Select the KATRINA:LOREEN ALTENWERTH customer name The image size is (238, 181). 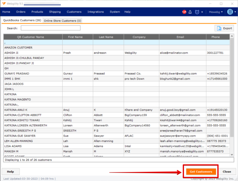click(x=26, y=125)
